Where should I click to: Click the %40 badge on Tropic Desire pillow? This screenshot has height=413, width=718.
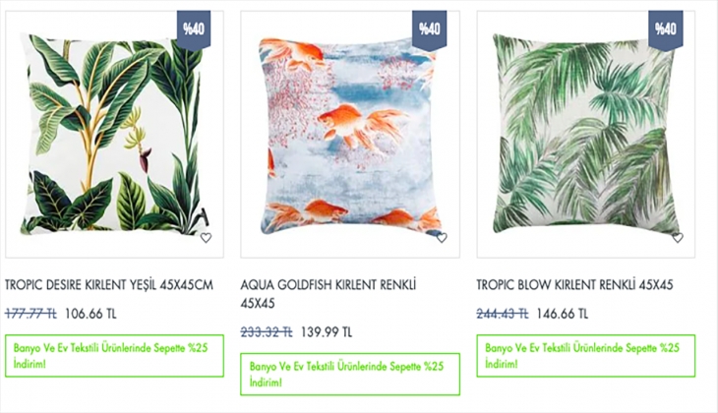point(194,29)
